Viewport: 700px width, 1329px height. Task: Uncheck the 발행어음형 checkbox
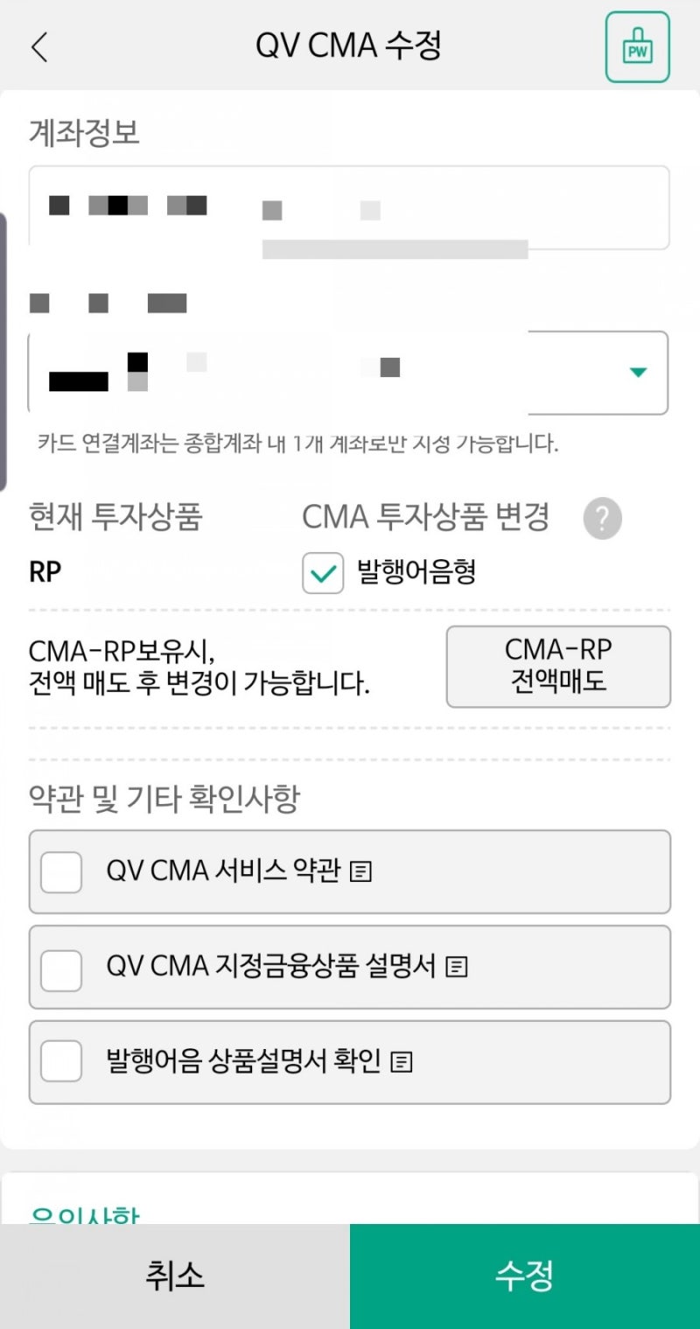click(323, 573)
